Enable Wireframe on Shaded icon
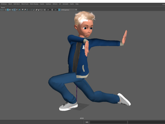Screen dimensions: 165x124 12,10
